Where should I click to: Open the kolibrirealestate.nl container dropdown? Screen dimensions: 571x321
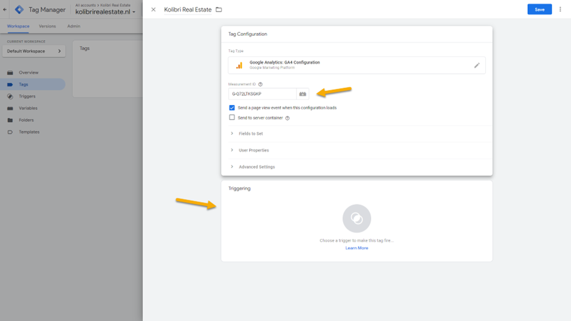coord(105,12)
